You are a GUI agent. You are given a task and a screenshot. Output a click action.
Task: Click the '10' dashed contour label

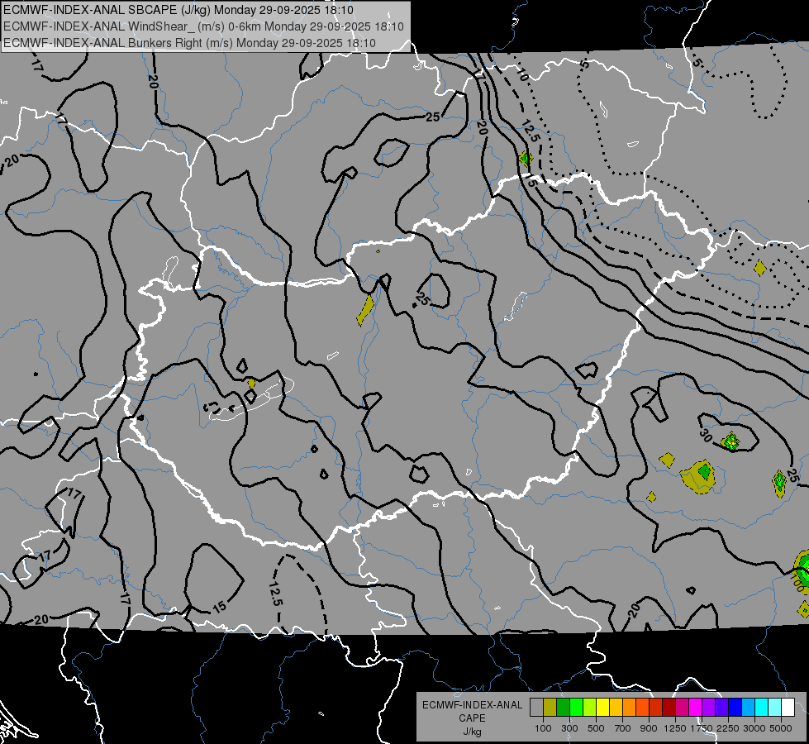point(521,74)
